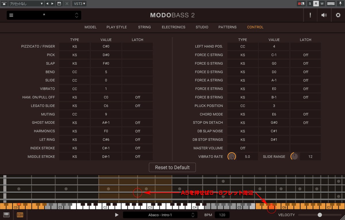Image resolution: width=345 pixels, height=220 pixels.
Task: Click the C3 key on the virtual keyboard
Action: click(149, 207)
